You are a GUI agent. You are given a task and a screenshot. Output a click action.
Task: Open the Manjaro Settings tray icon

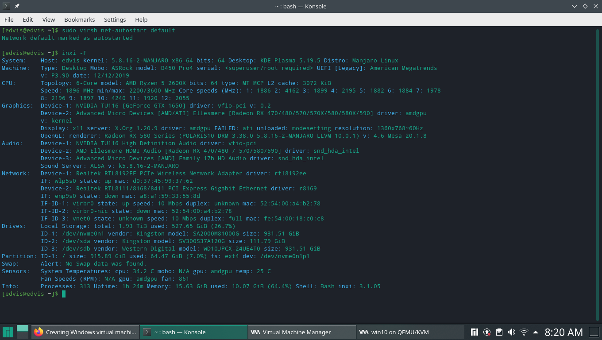[x=474, y=332]
